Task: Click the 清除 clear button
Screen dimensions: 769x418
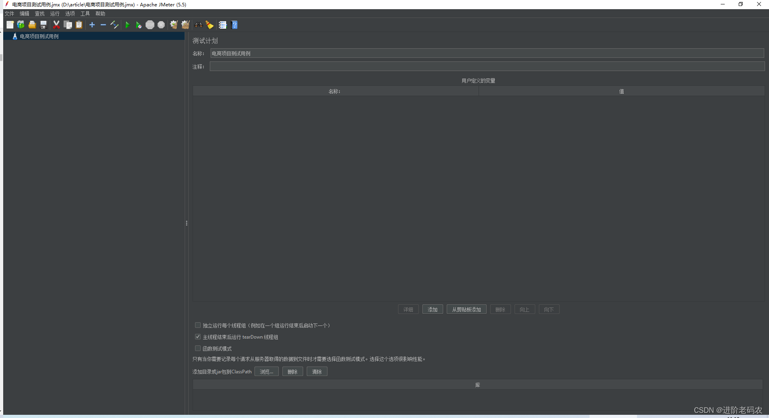Action: point(317,372)
